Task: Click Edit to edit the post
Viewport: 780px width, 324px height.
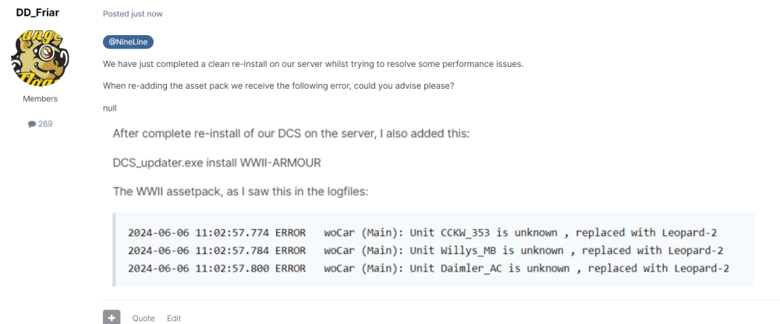Action: [x=174, y=318]
